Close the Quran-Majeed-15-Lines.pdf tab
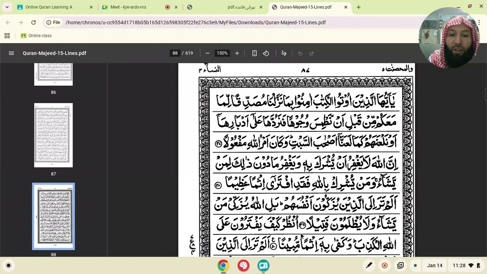Viewport: 487px width, 274px height. click(345, 7)
